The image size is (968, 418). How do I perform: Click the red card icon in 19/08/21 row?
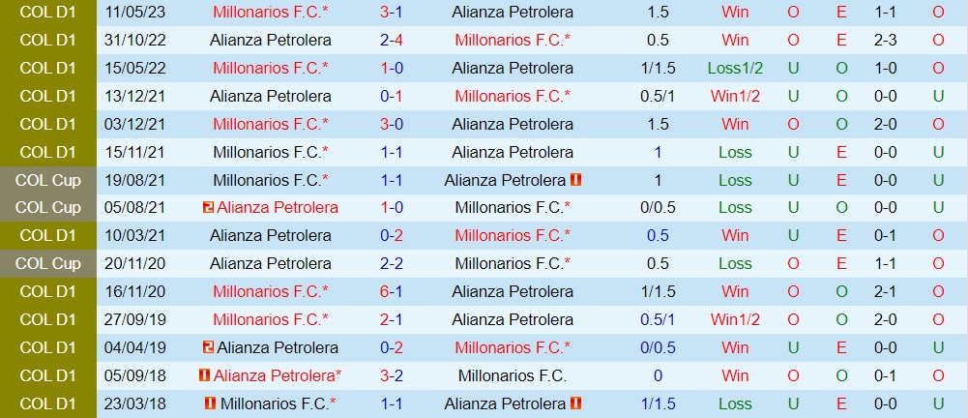pyautogui.click(x=576, y=180)
